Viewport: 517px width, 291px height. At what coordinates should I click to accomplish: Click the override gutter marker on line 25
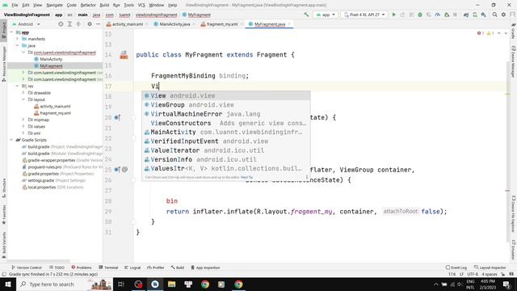point(117,170)
